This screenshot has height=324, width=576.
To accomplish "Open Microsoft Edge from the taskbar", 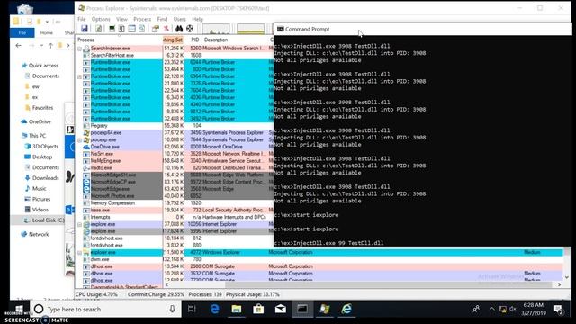I will pos(214,310).
